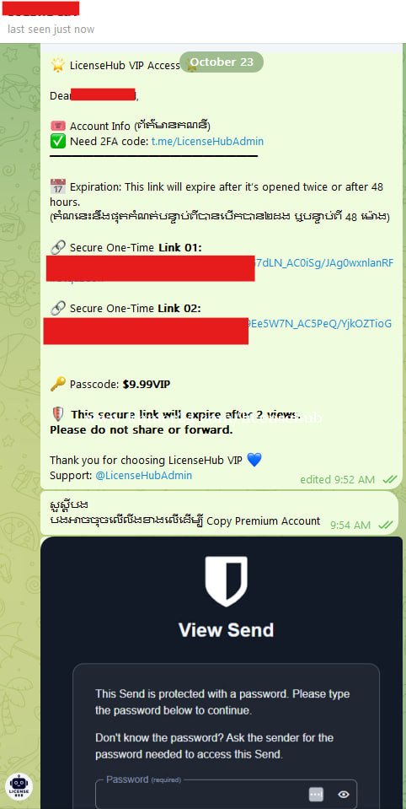Click the Bitwarden shield logo
The image size is (406, 809).
(x=227, y=581)
